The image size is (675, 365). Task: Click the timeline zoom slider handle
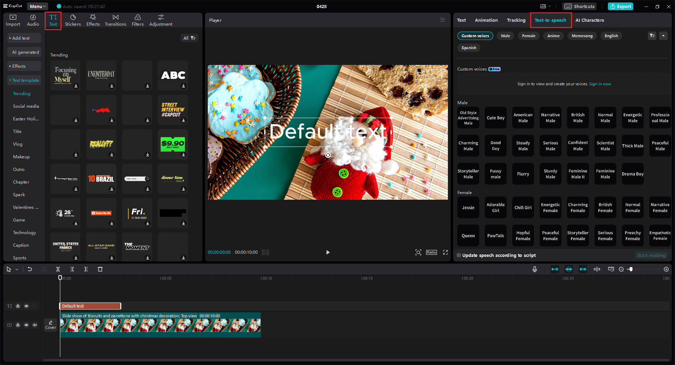(x=631, y=269)
